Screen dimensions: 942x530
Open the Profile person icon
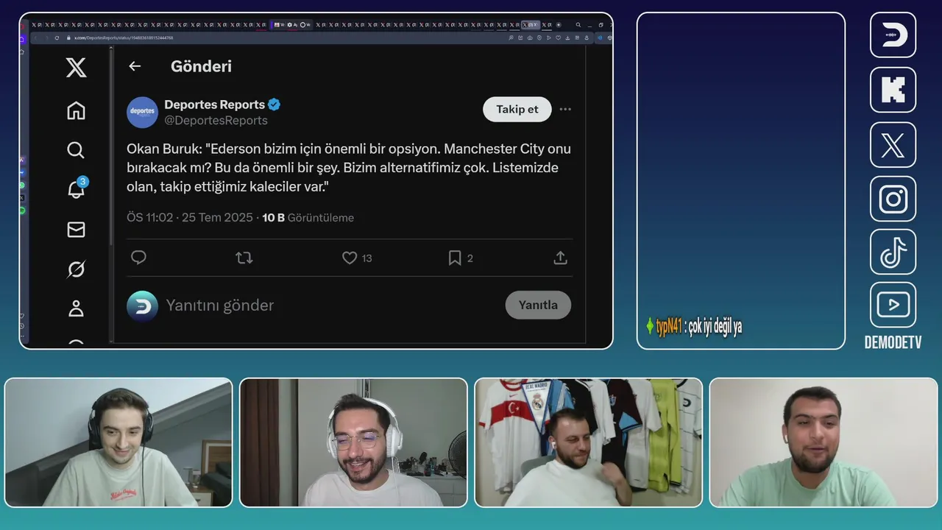(76, 308)
